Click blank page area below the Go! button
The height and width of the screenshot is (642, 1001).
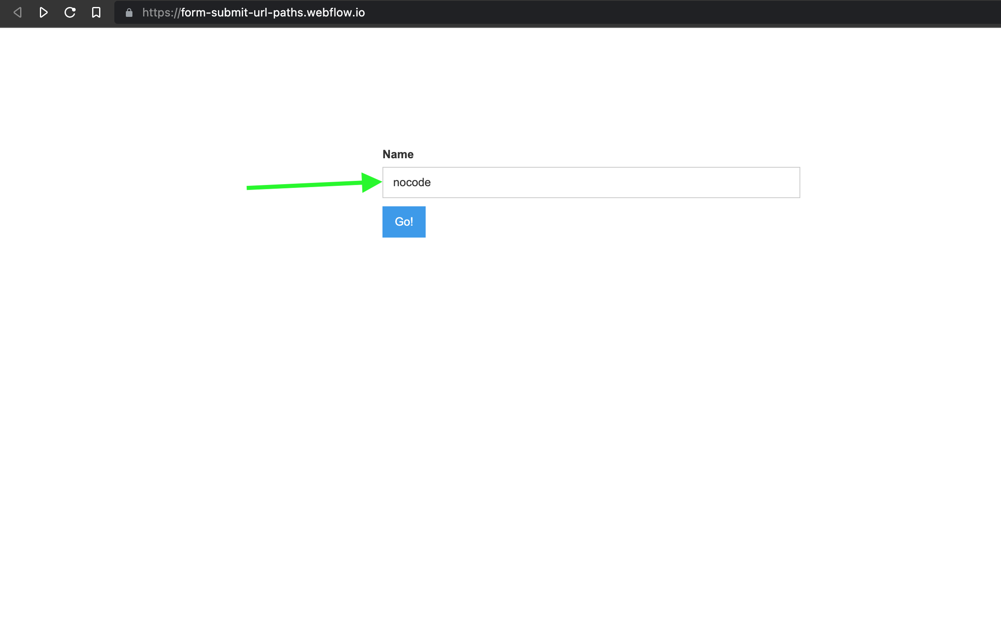(x=403, y=333)
